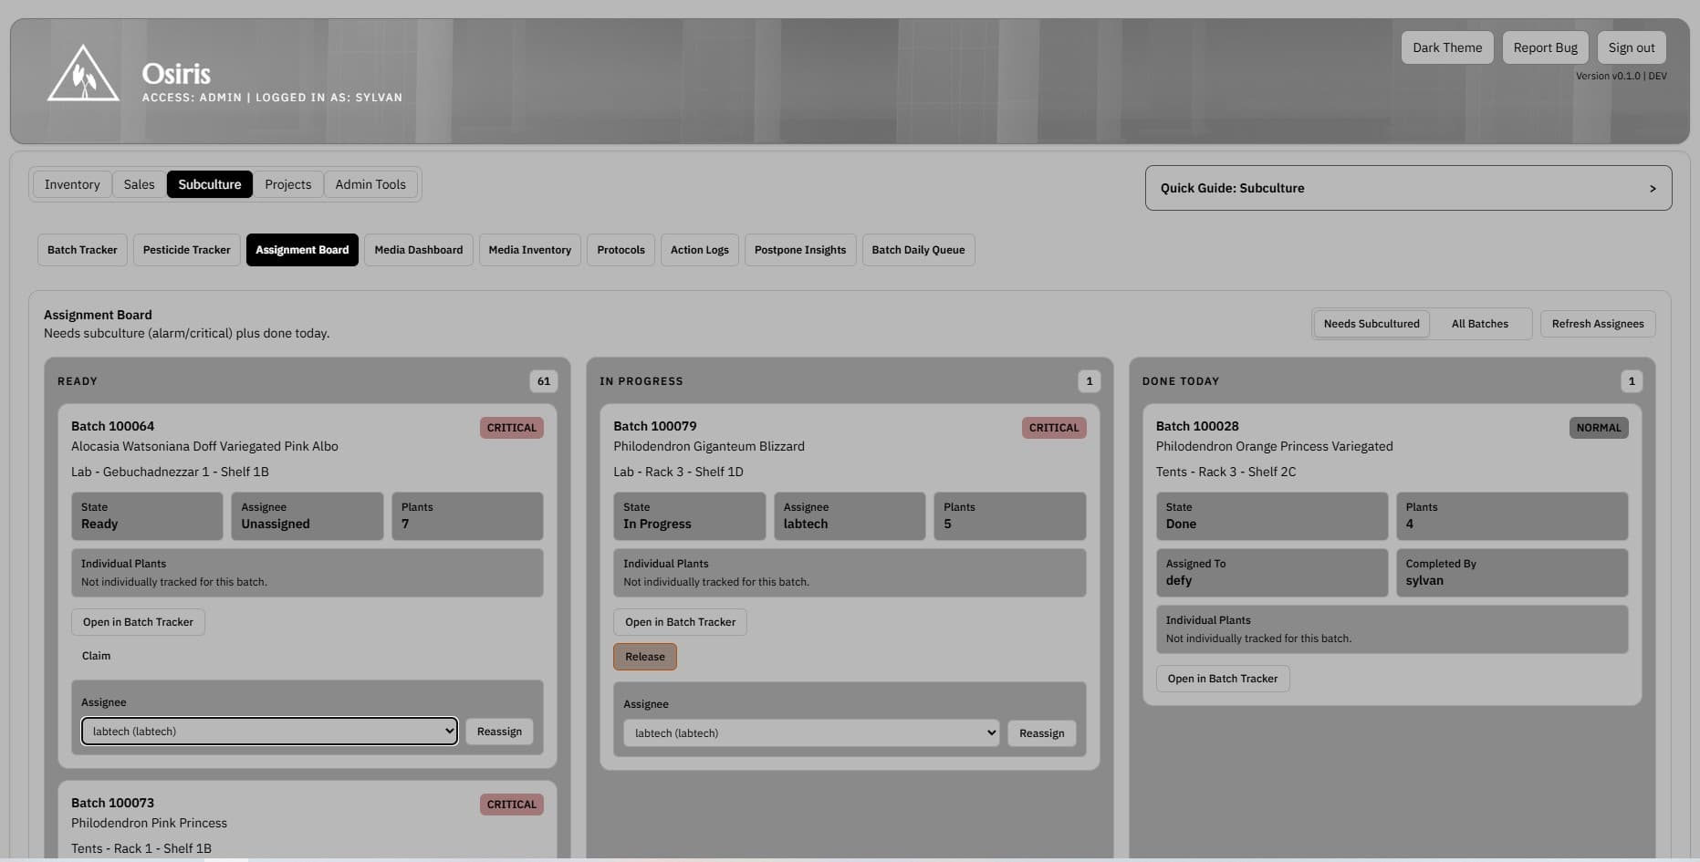Click the Osiris triangle logo

(x=83, y=74)
